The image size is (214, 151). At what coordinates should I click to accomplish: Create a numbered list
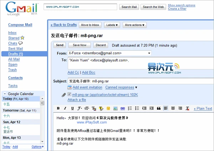pos(130,108)
